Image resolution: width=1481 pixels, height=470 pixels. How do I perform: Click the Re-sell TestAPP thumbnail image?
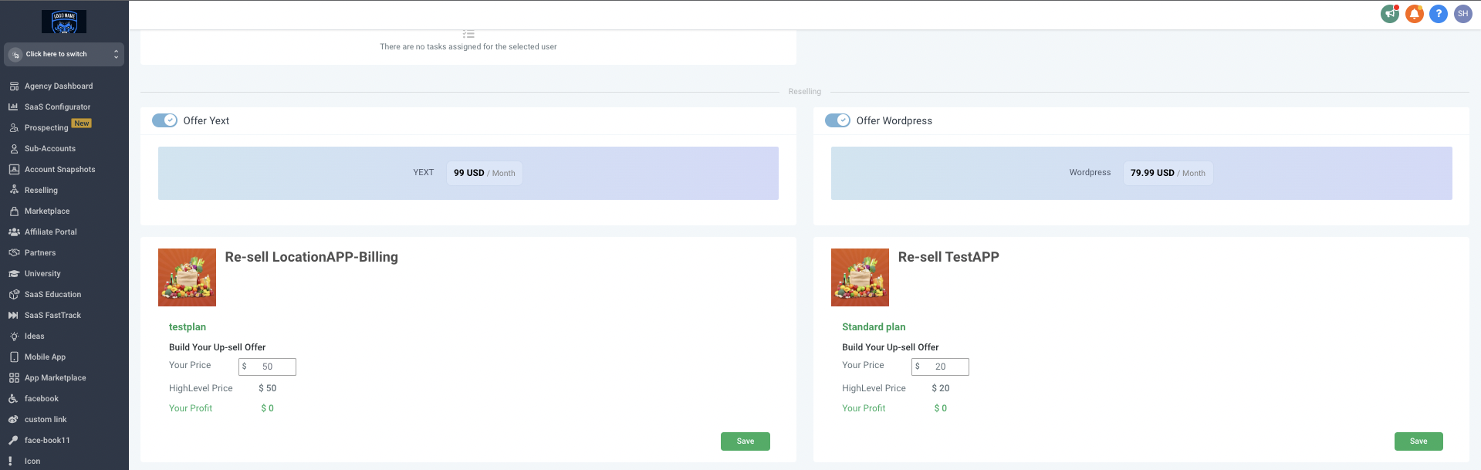860,277
